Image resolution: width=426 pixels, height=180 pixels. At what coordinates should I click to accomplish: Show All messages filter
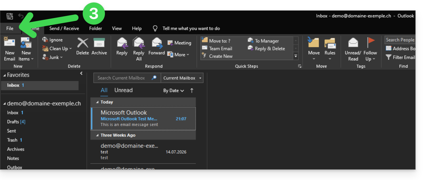(x=104, y=90)
